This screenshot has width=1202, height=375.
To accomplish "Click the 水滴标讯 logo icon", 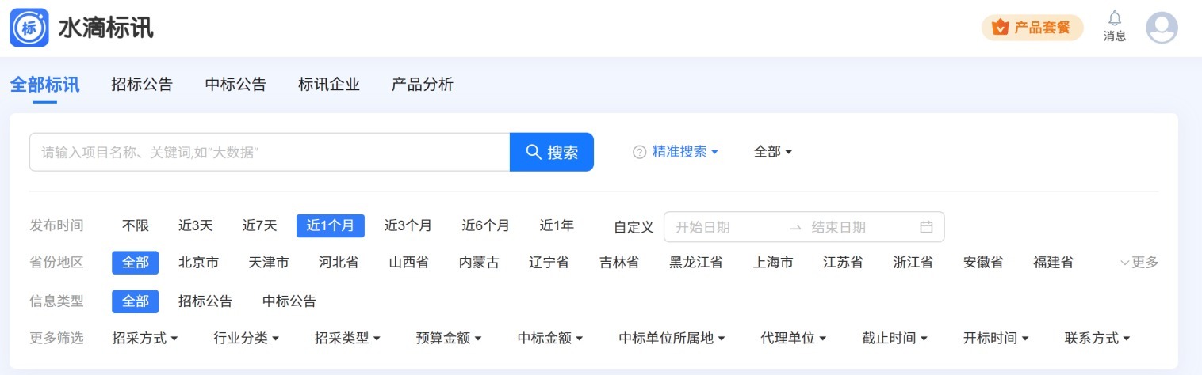I will 29,28.
